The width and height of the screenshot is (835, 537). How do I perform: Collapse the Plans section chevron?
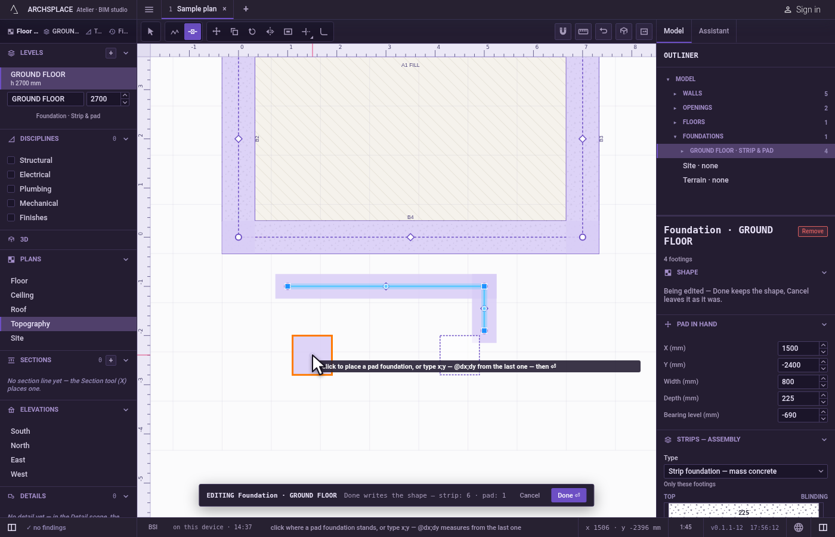click(126, 260)
